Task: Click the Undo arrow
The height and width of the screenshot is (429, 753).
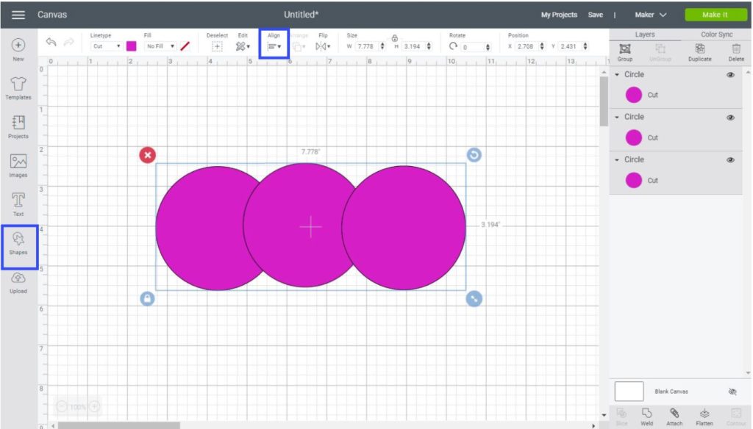Action: [x=51, y=43]
